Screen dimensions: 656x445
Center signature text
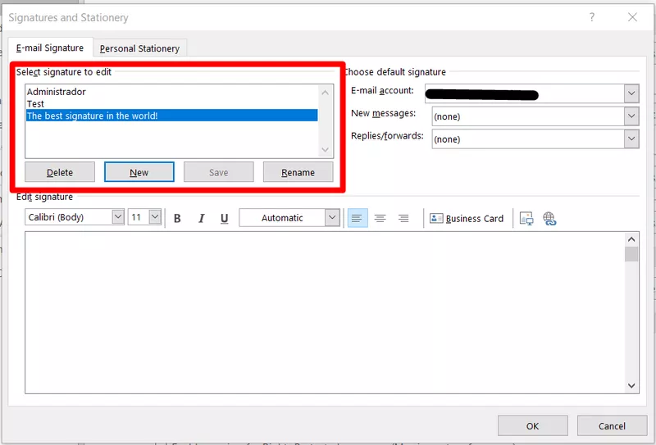(380, 218)
